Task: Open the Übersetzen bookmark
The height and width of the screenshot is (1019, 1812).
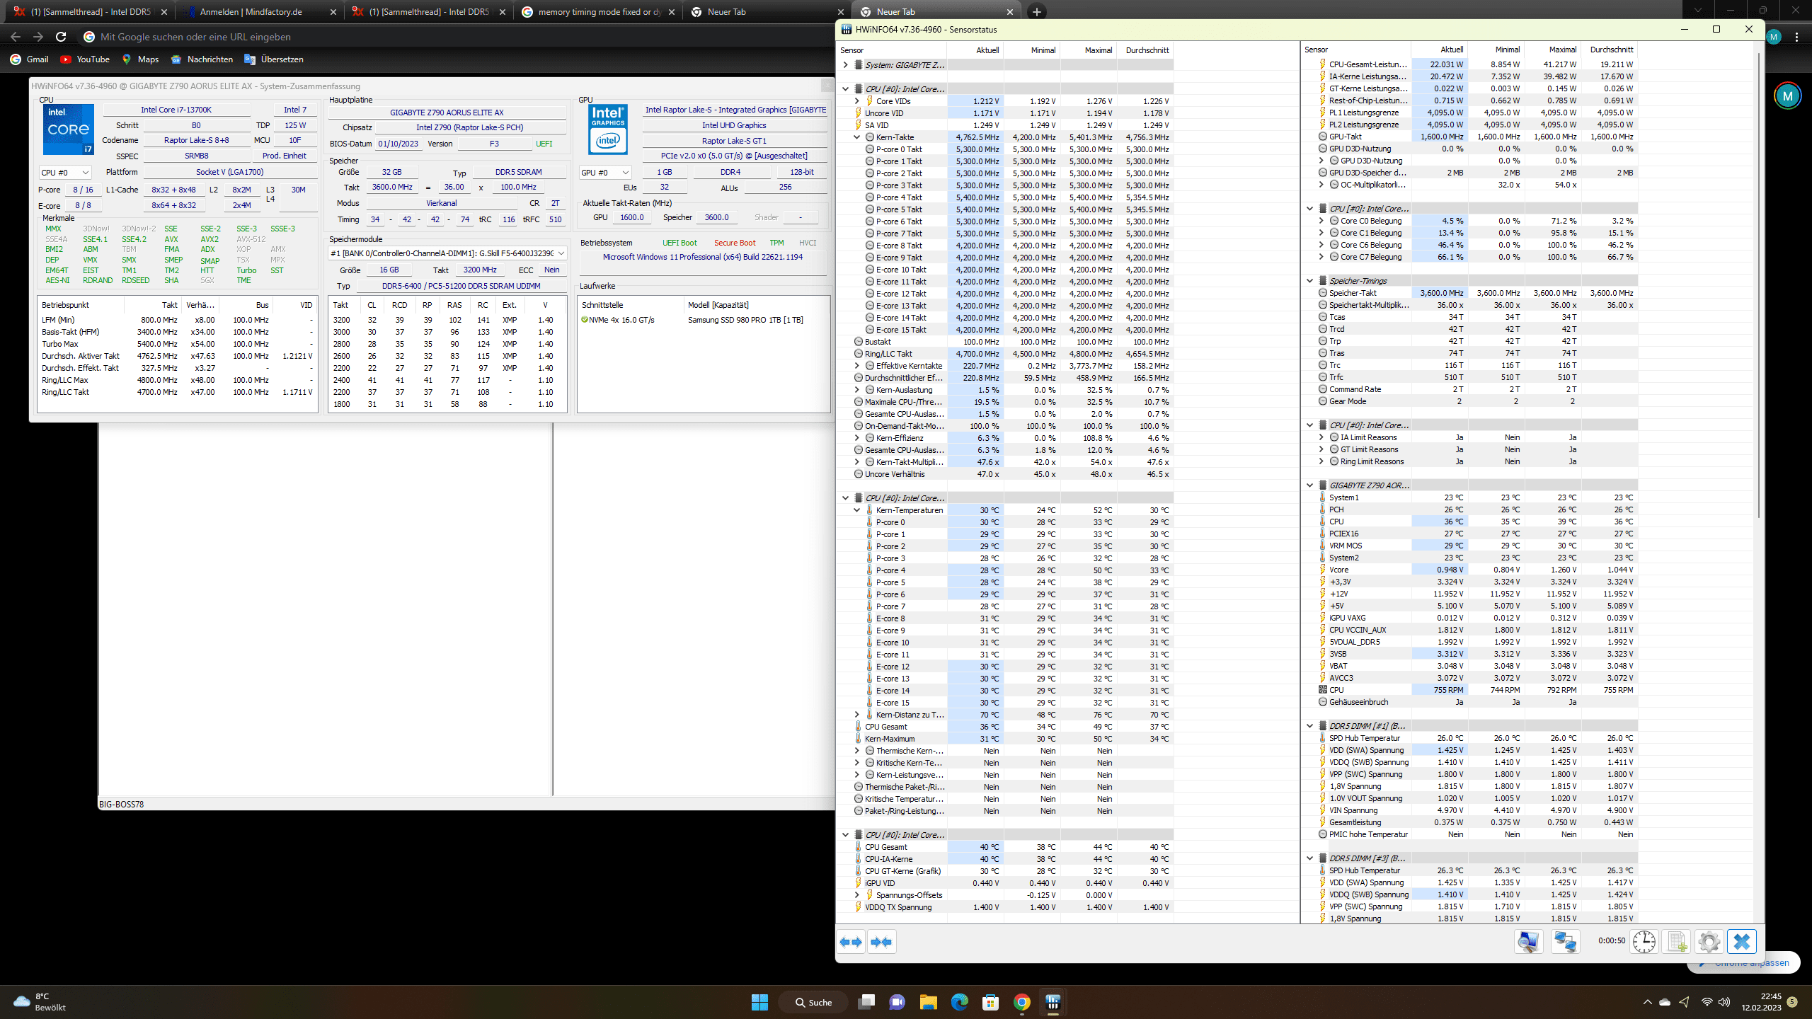Action: (274, 59)
